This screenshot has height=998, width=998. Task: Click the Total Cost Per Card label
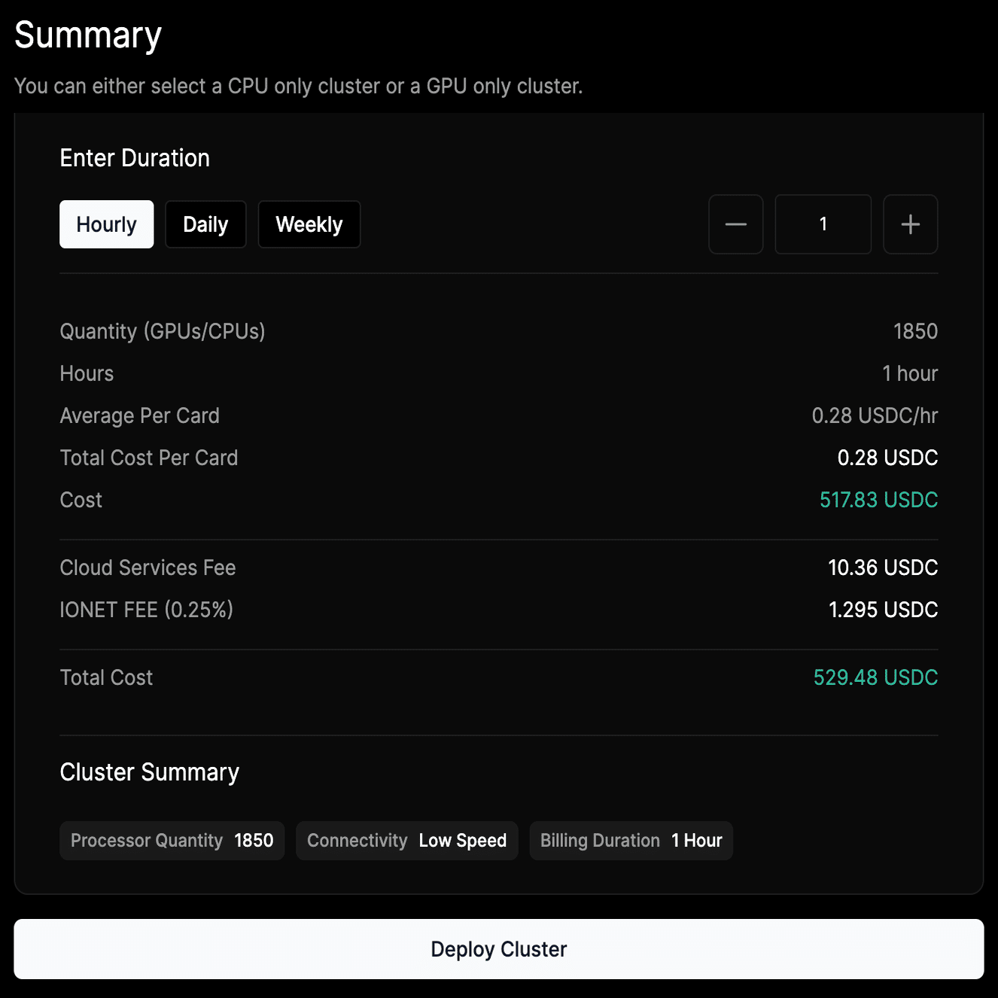(x=148, y=458)
